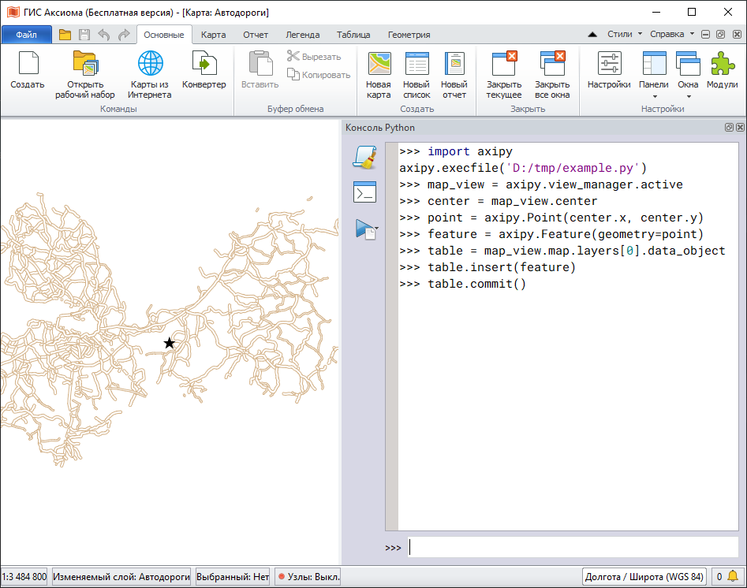Click the Longitude / Latitude (WGS 84) button
Image resolution: width=747 pixels, height=588 pixels.
point(644,577)
